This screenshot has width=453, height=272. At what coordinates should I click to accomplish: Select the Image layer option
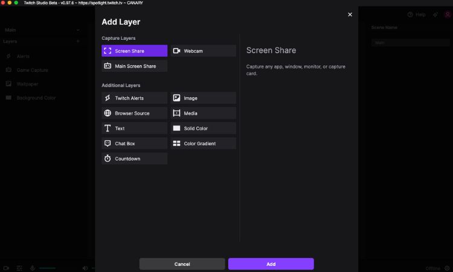(203, 98)
